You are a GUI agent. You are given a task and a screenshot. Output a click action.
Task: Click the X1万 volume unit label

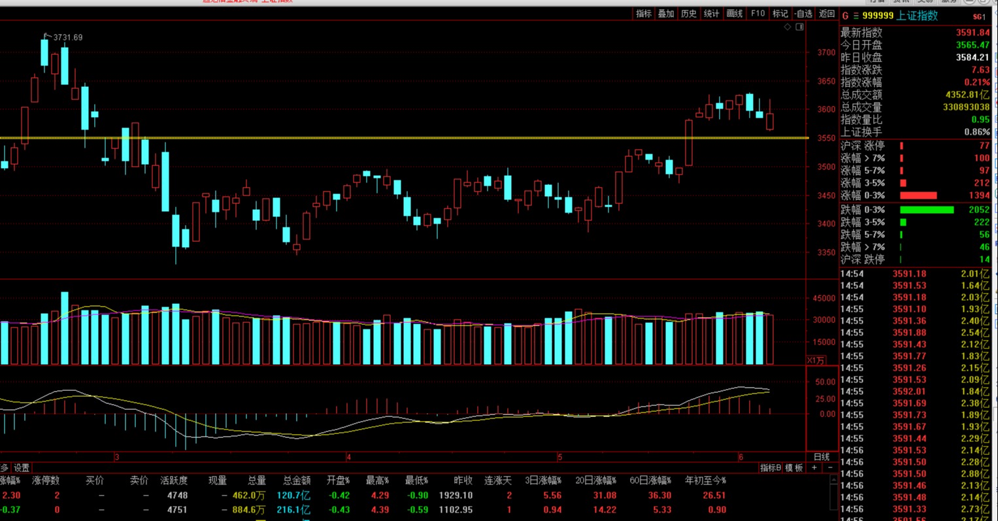point(816,360)
